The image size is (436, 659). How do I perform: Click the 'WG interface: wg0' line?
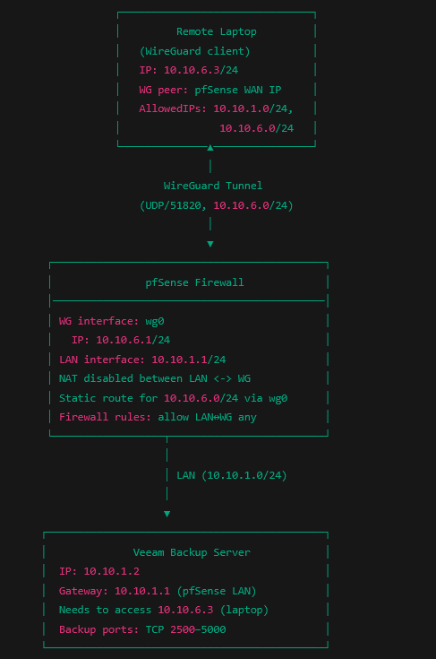click(111, 321)
